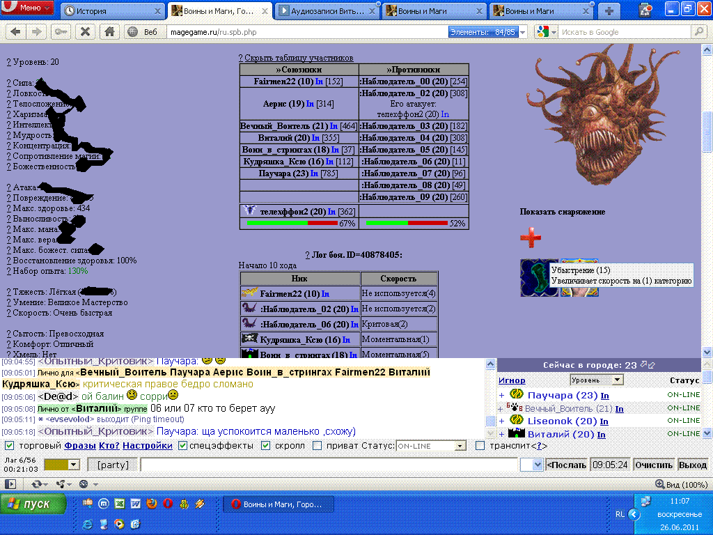The image size is (713, 535).
Task: Toggle the side panel icon in status bar
Action: tap(10, 484)
